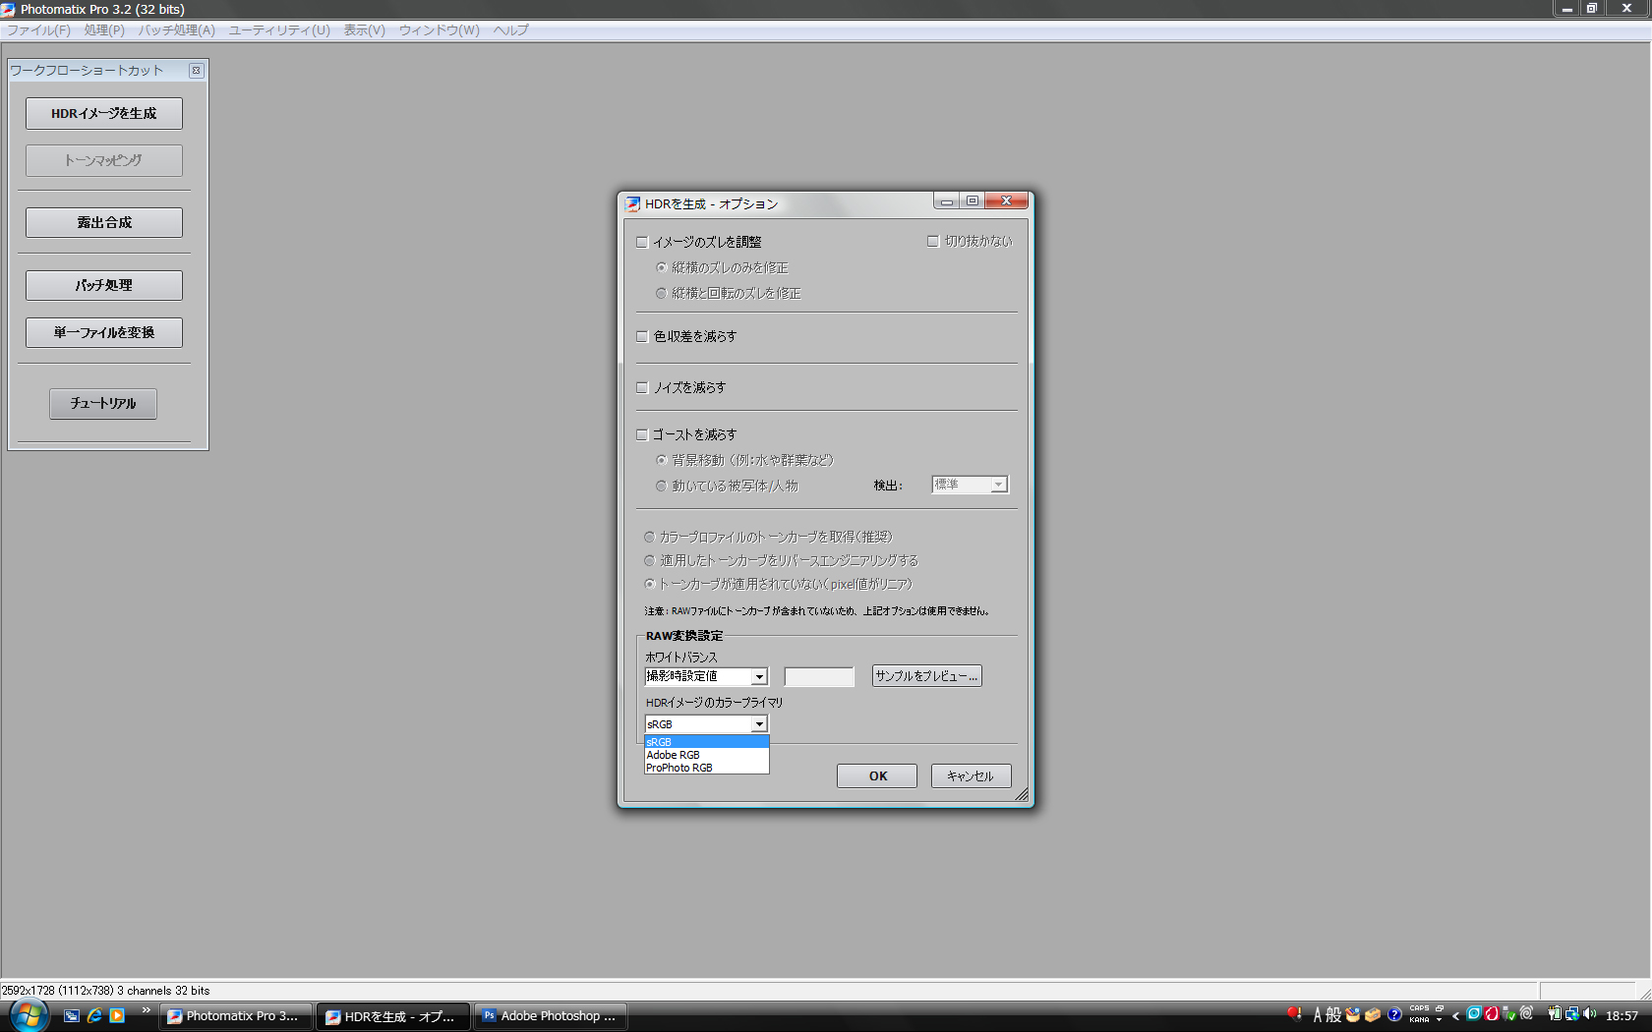1652x1032 pixels.
Task: Open the バッチ処理(A) menu
Action: coord(177,30)
